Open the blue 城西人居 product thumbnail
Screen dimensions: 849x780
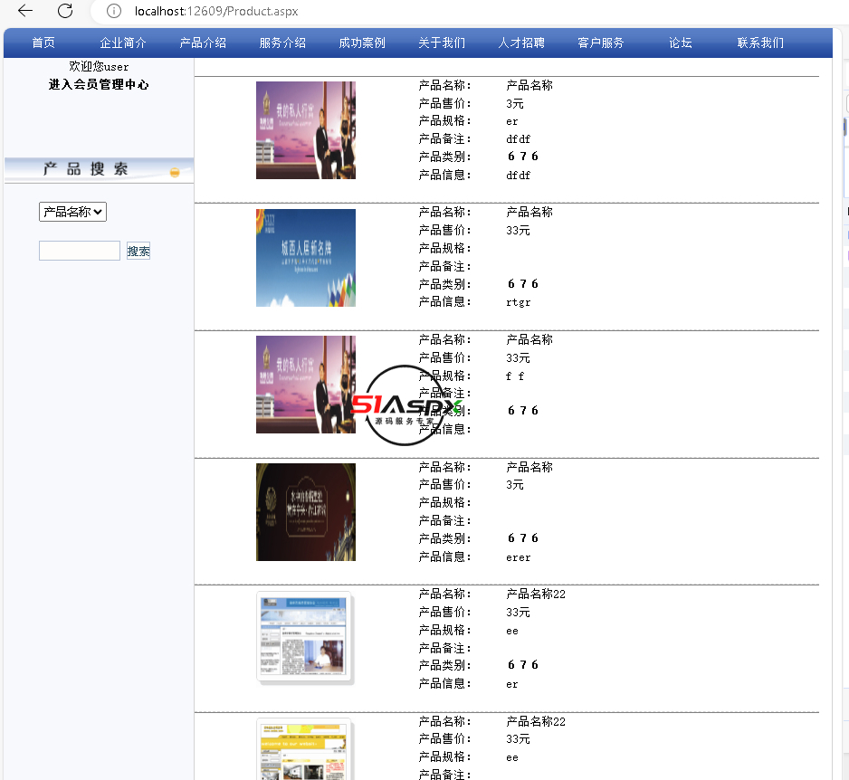(306, 258)
